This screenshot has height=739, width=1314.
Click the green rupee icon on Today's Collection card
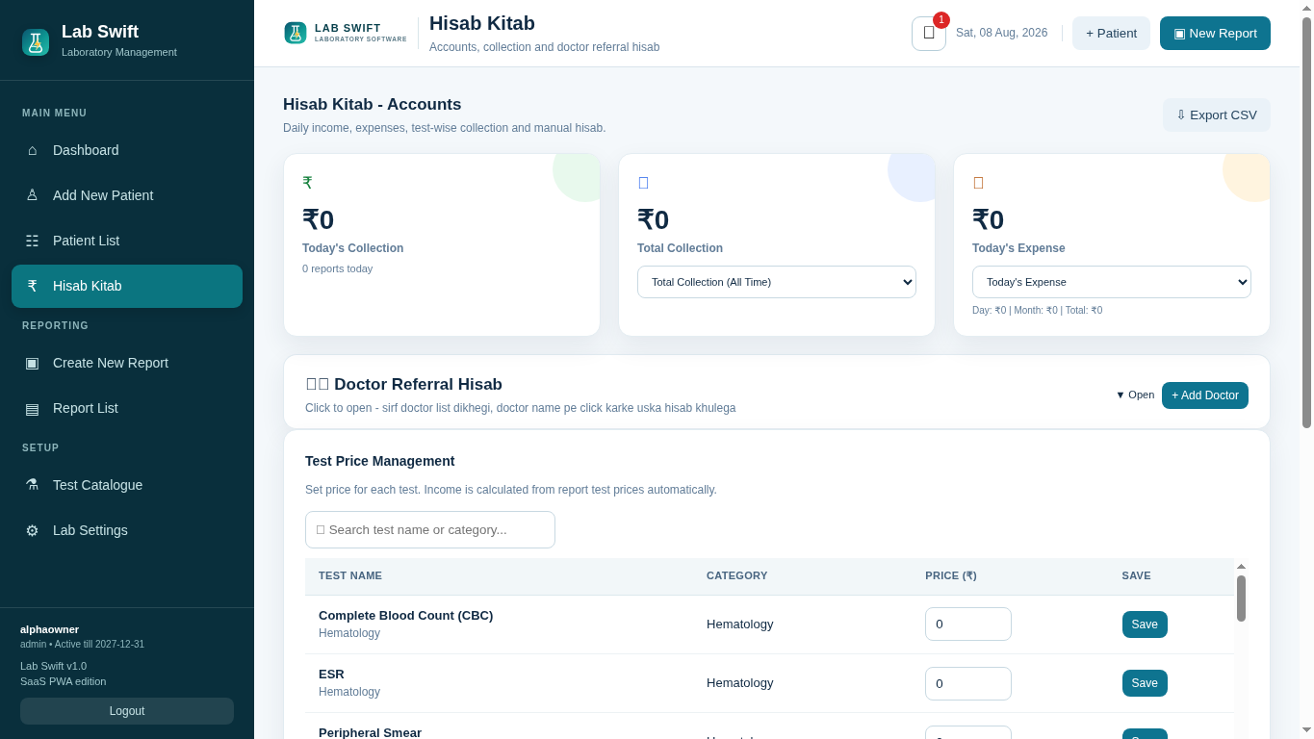tap(307, 183)
